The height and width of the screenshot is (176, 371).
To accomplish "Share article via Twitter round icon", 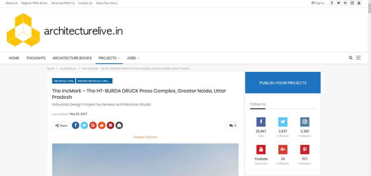I will (x=84, y=126).
